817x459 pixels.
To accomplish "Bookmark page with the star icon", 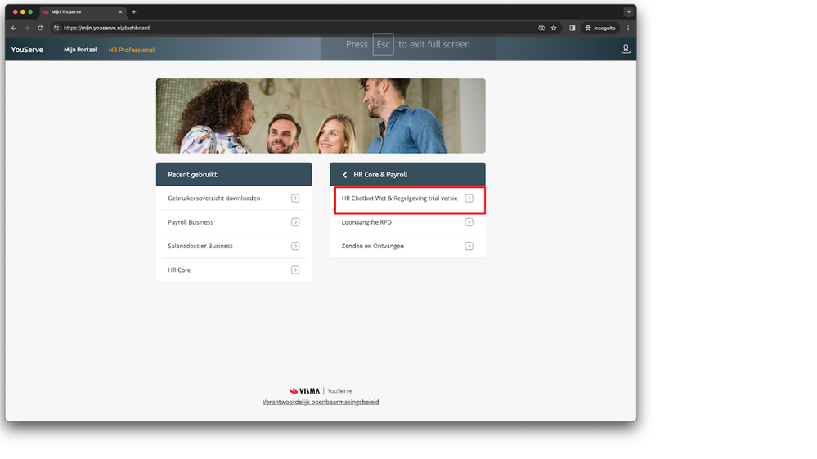I will pos(554,28).
